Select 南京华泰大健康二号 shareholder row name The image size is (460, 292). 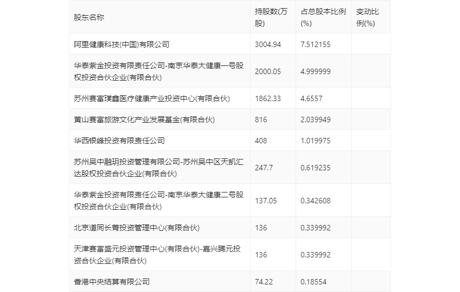(159, 201)
